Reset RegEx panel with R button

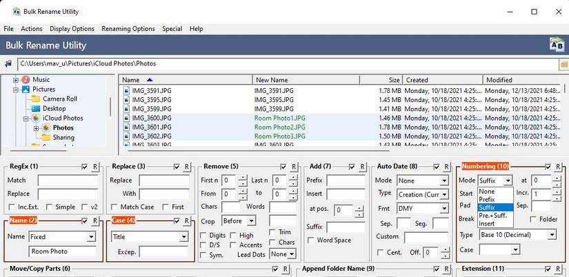(96, 167)
